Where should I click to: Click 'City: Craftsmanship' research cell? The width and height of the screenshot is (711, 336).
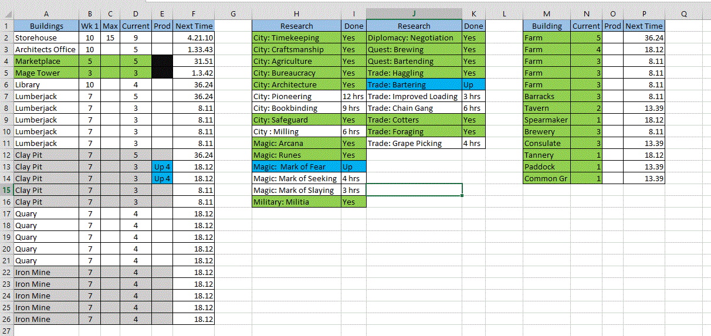click(x=296, y=49)
